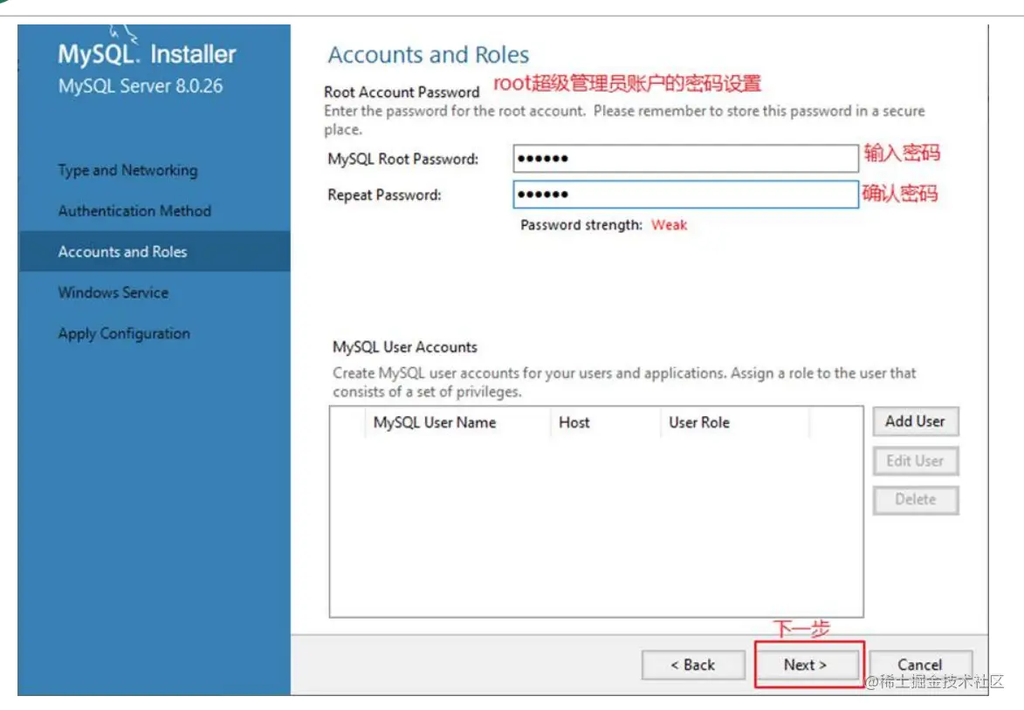Focus the Repeat Password field
The width and height of the screenshot is (1024, 710).
[685, 195]
